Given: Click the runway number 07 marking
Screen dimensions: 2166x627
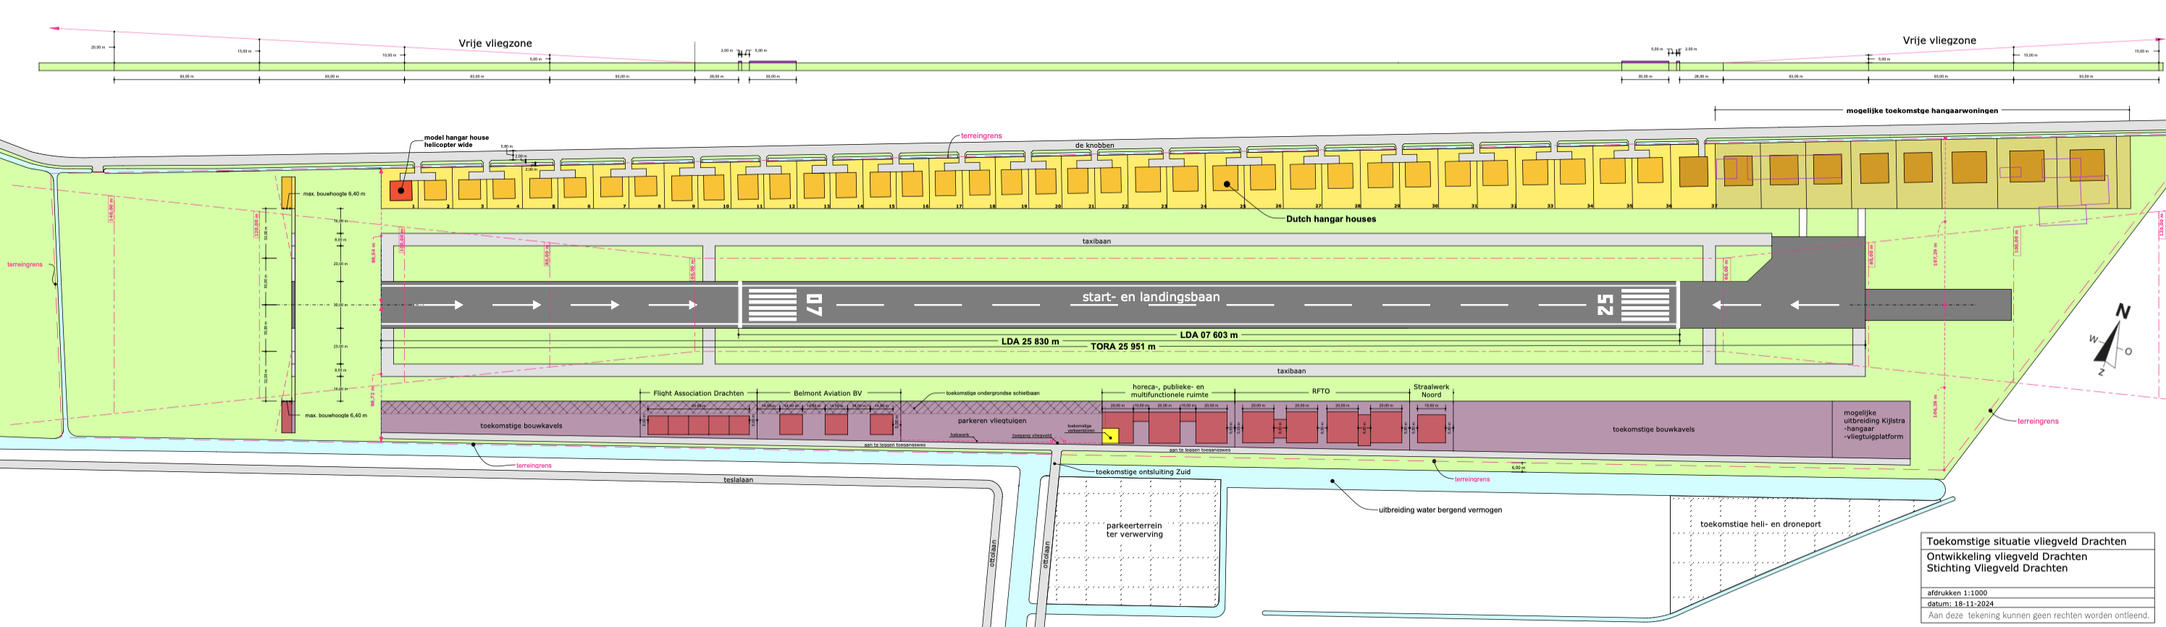Looking at the screenshot, I should coord(813,304).
